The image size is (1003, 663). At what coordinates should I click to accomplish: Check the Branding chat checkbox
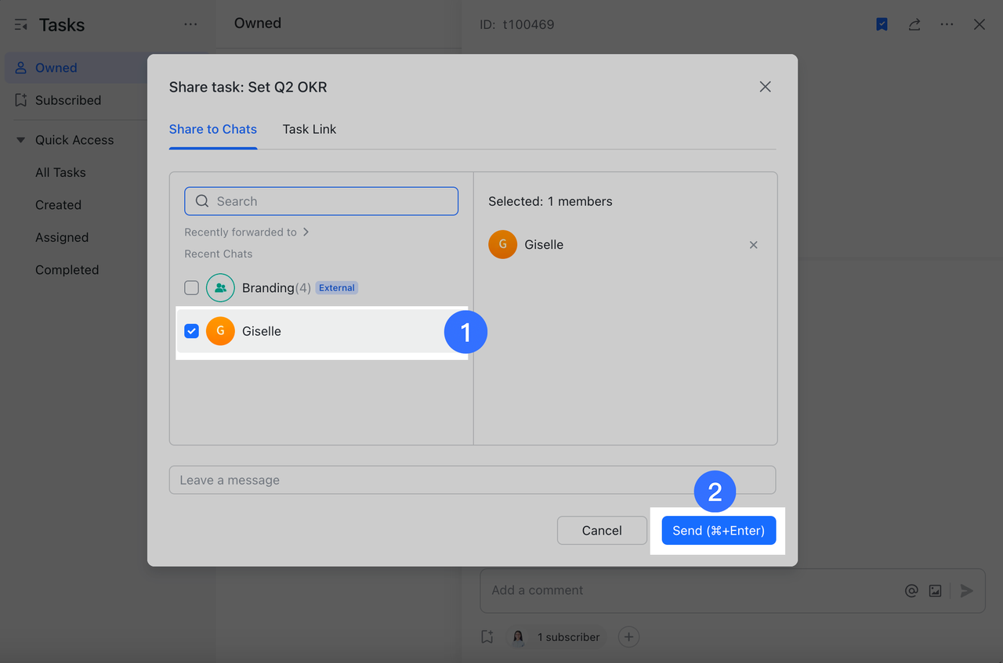[x=191, y=287]
